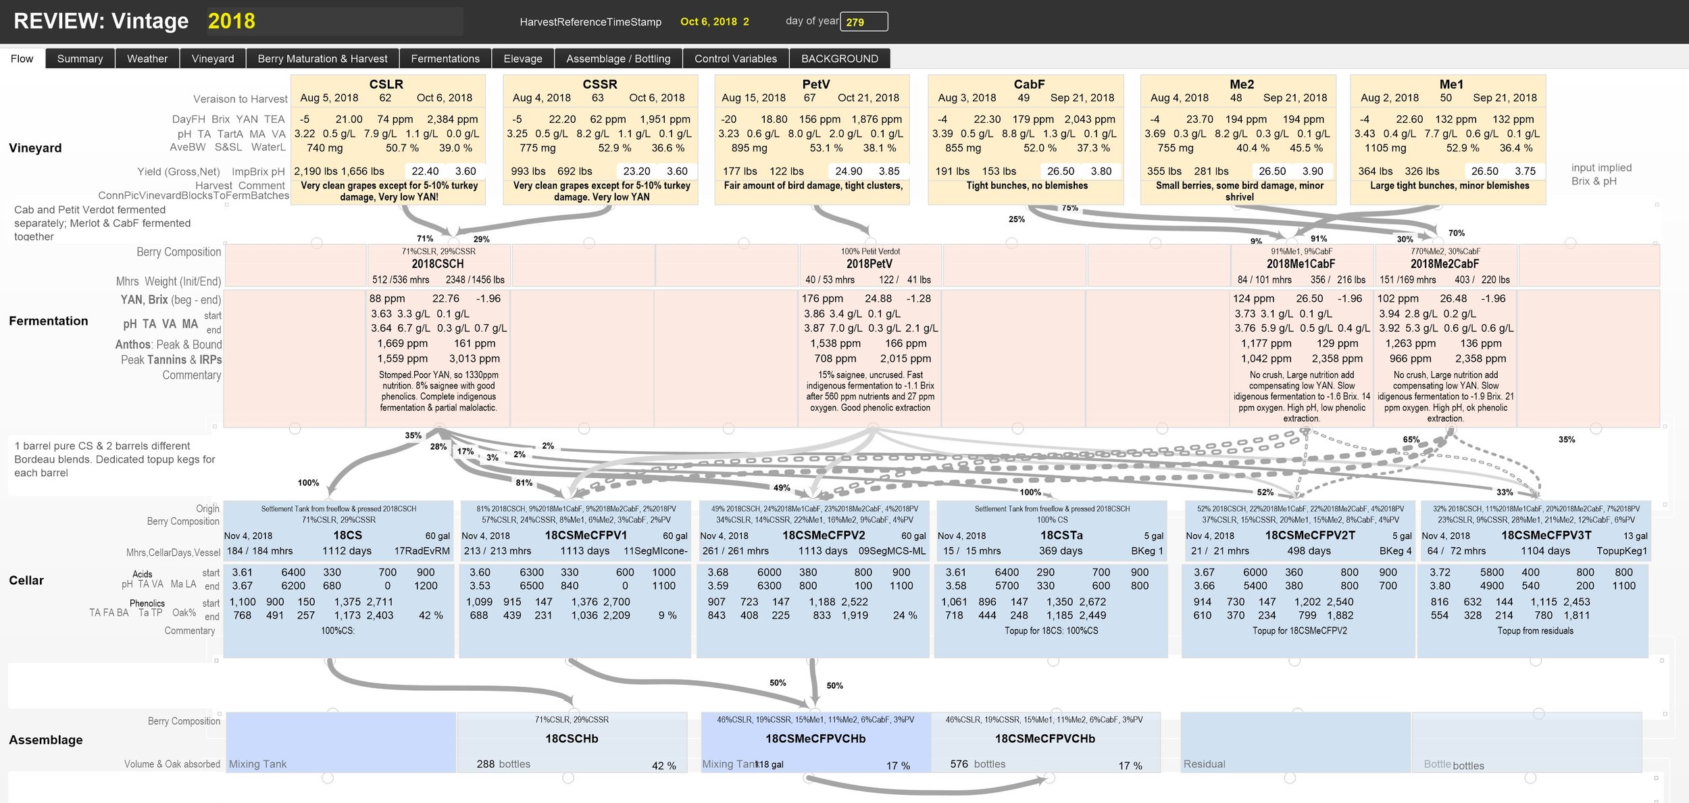Click the TopupKeg1 vessel name

click(1621, 550)
